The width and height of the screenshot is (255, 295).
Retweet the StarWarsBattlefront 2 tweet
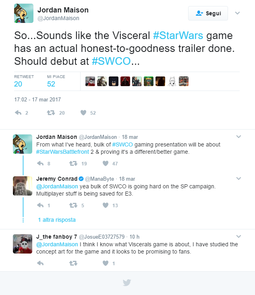73,163
